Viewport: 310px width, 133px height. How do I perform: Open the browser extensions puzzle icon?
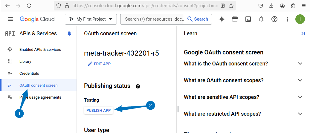[293, 6]
